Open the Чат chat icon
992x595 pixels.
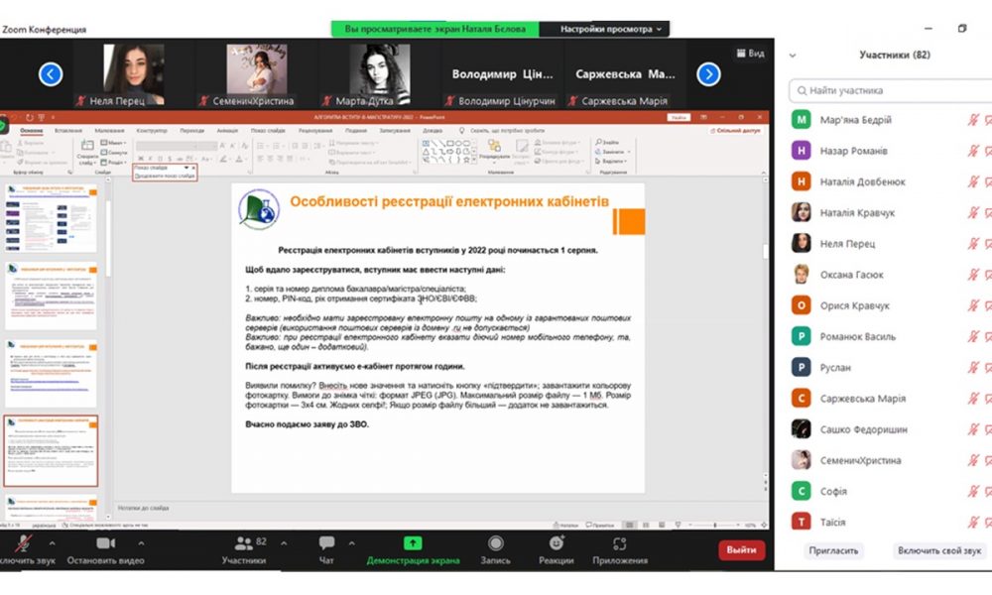pyautogui.click(x=326, y=543)
